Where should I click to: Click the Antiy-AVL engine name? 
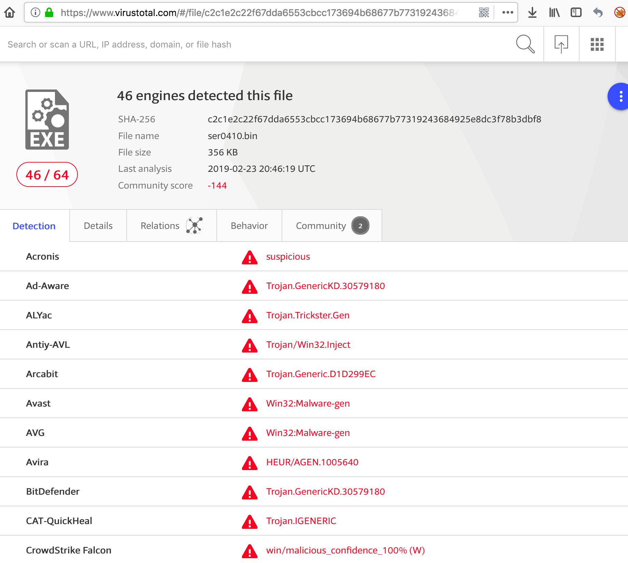[48, 344]
